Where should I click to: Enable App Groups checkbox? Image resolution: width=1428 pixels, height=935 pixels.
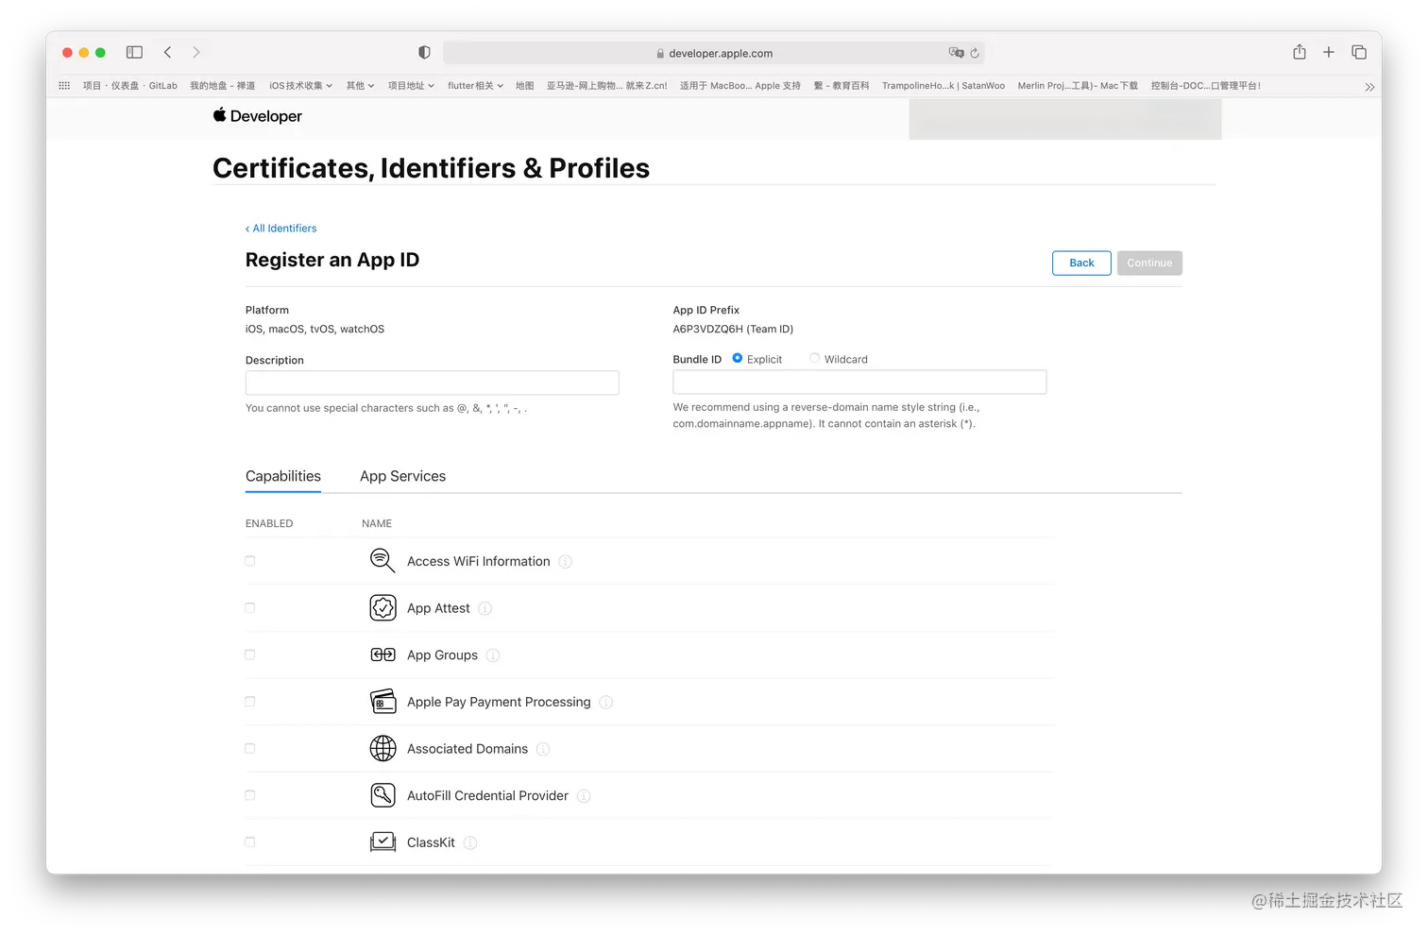[x=250, y=654]
